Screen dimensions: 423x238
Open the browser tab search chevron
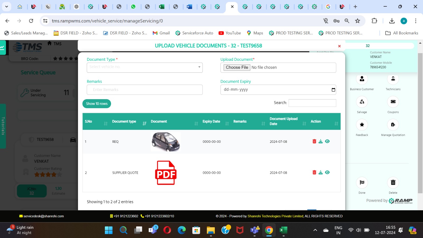click(x=6, y=6)
